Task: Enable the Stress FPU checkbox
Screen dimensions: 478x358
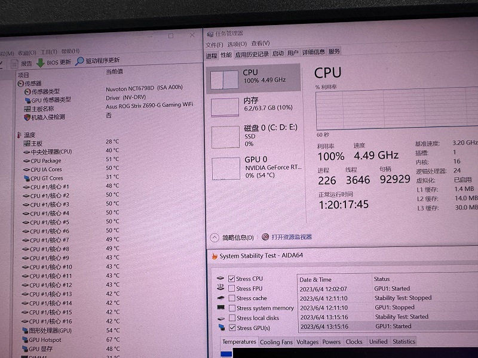Action: pos(232,288)
